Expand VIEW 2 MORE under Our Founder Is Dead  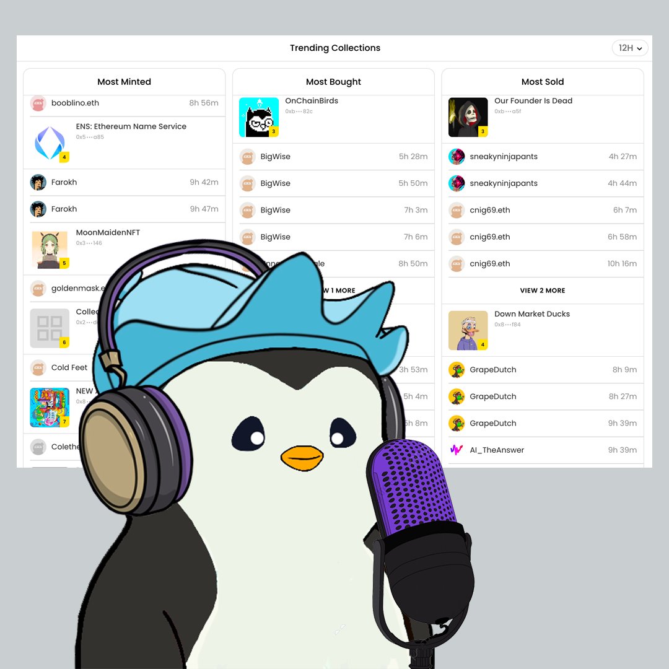[542, 291]
